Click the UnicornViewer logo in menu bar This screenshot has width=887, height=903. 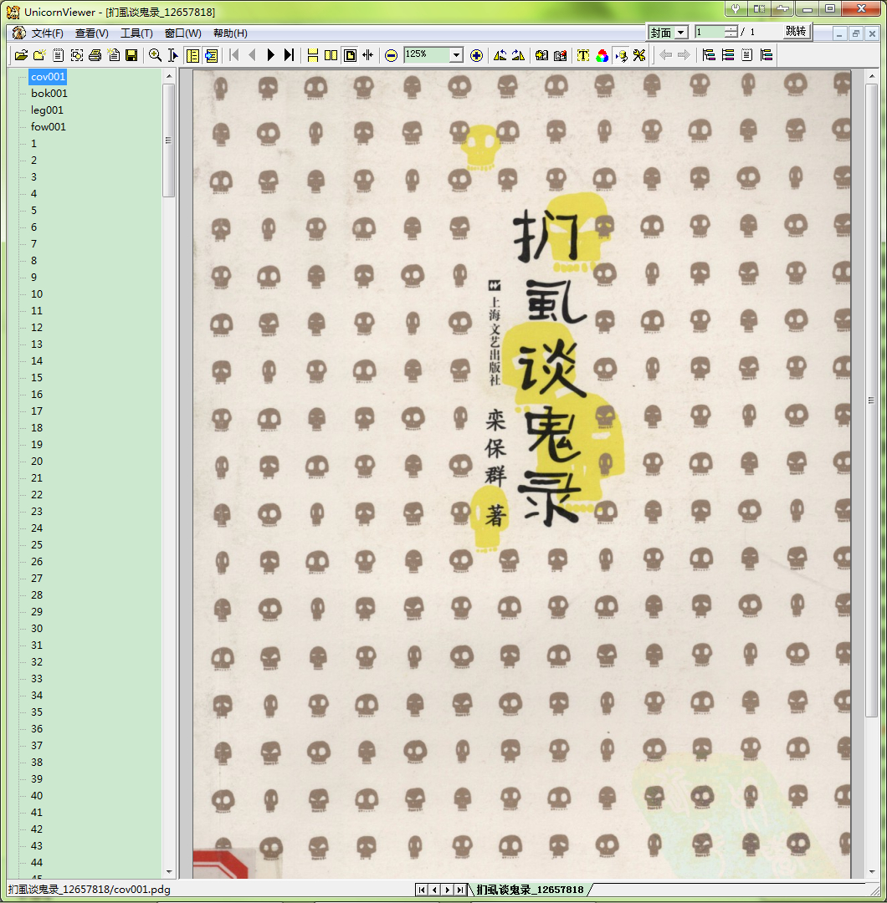(19, 33)
